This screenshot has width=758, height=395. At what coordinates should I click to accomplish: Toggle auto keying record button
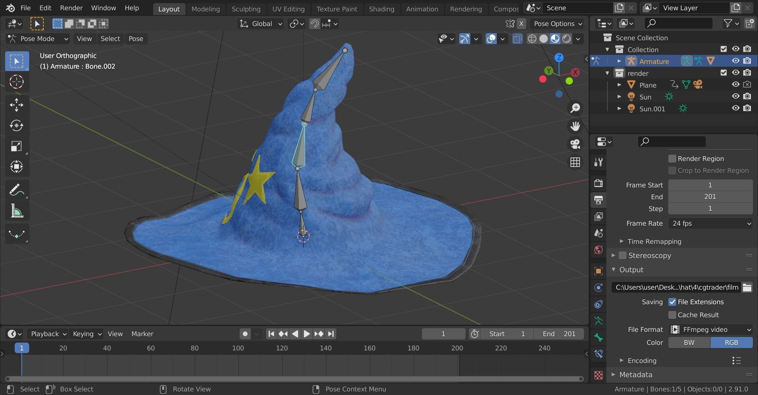tap(245, 334)
